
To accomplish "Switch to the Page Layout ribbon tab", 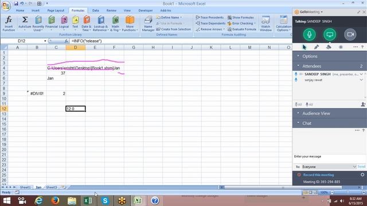I will (56, 10).
